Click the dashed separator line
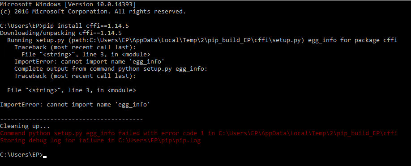The height and width of the screenshot is (166, 411). [71, 119]
